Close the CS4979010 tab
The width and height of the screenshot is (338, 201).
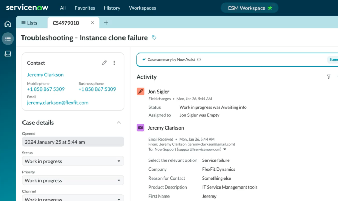pos(92,23)
